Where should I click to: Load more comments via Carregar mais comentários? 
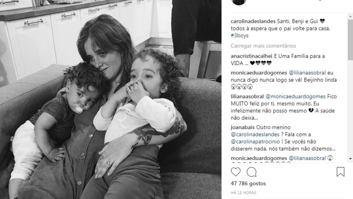tap(263, 46)
